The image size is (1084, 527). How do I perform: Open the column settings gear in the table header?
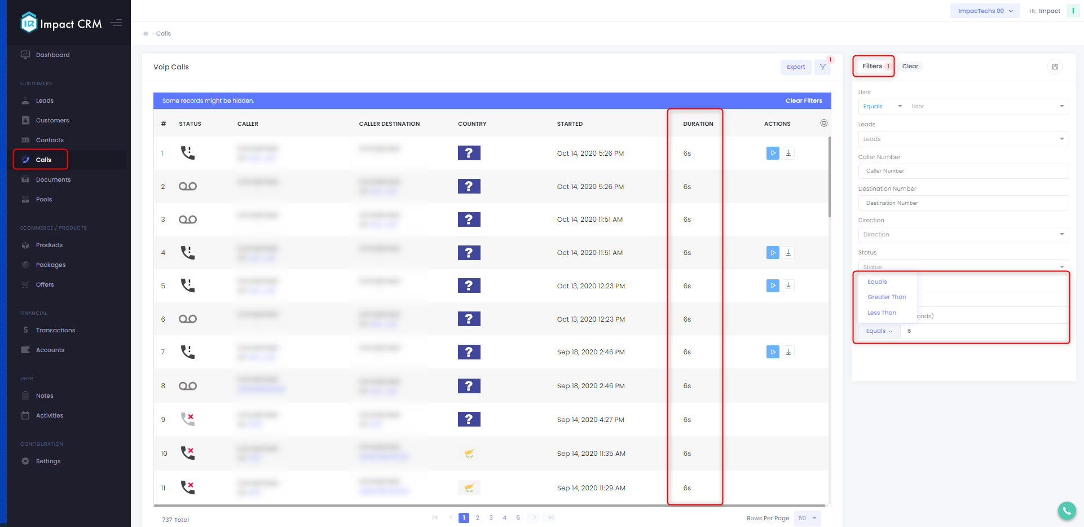tap(823, 122)
